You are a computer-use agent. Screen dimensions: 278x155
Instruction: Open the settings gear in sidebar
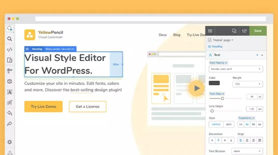pyautogui.click(x=10, y=142)
